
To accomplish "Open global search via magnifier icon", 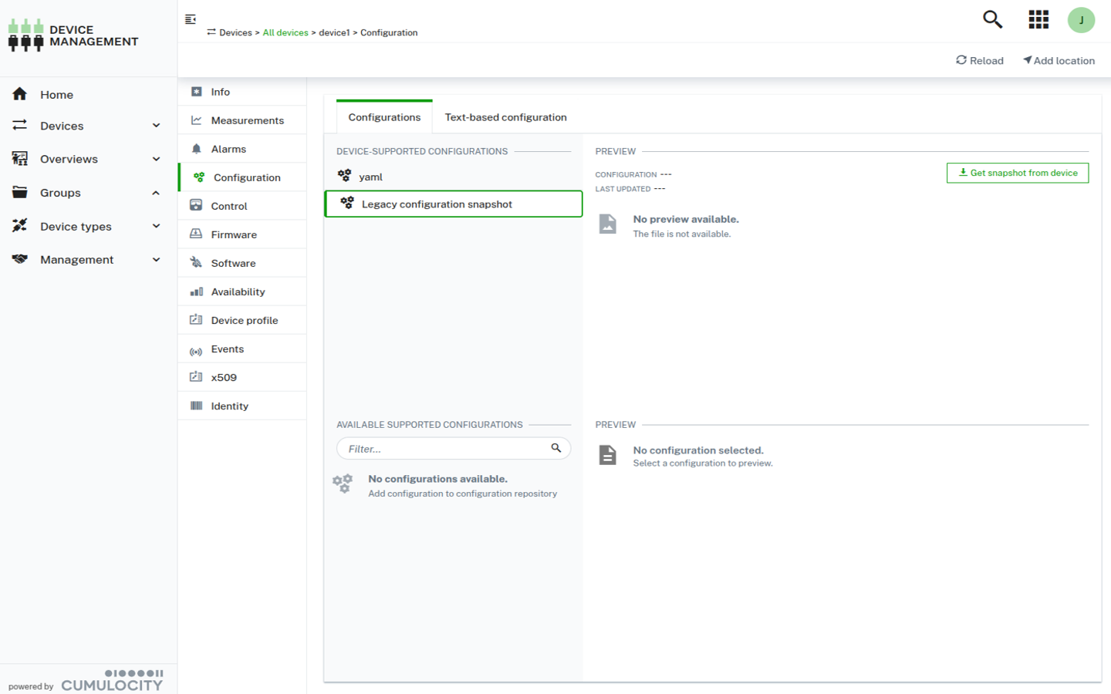I will point(992,19).
